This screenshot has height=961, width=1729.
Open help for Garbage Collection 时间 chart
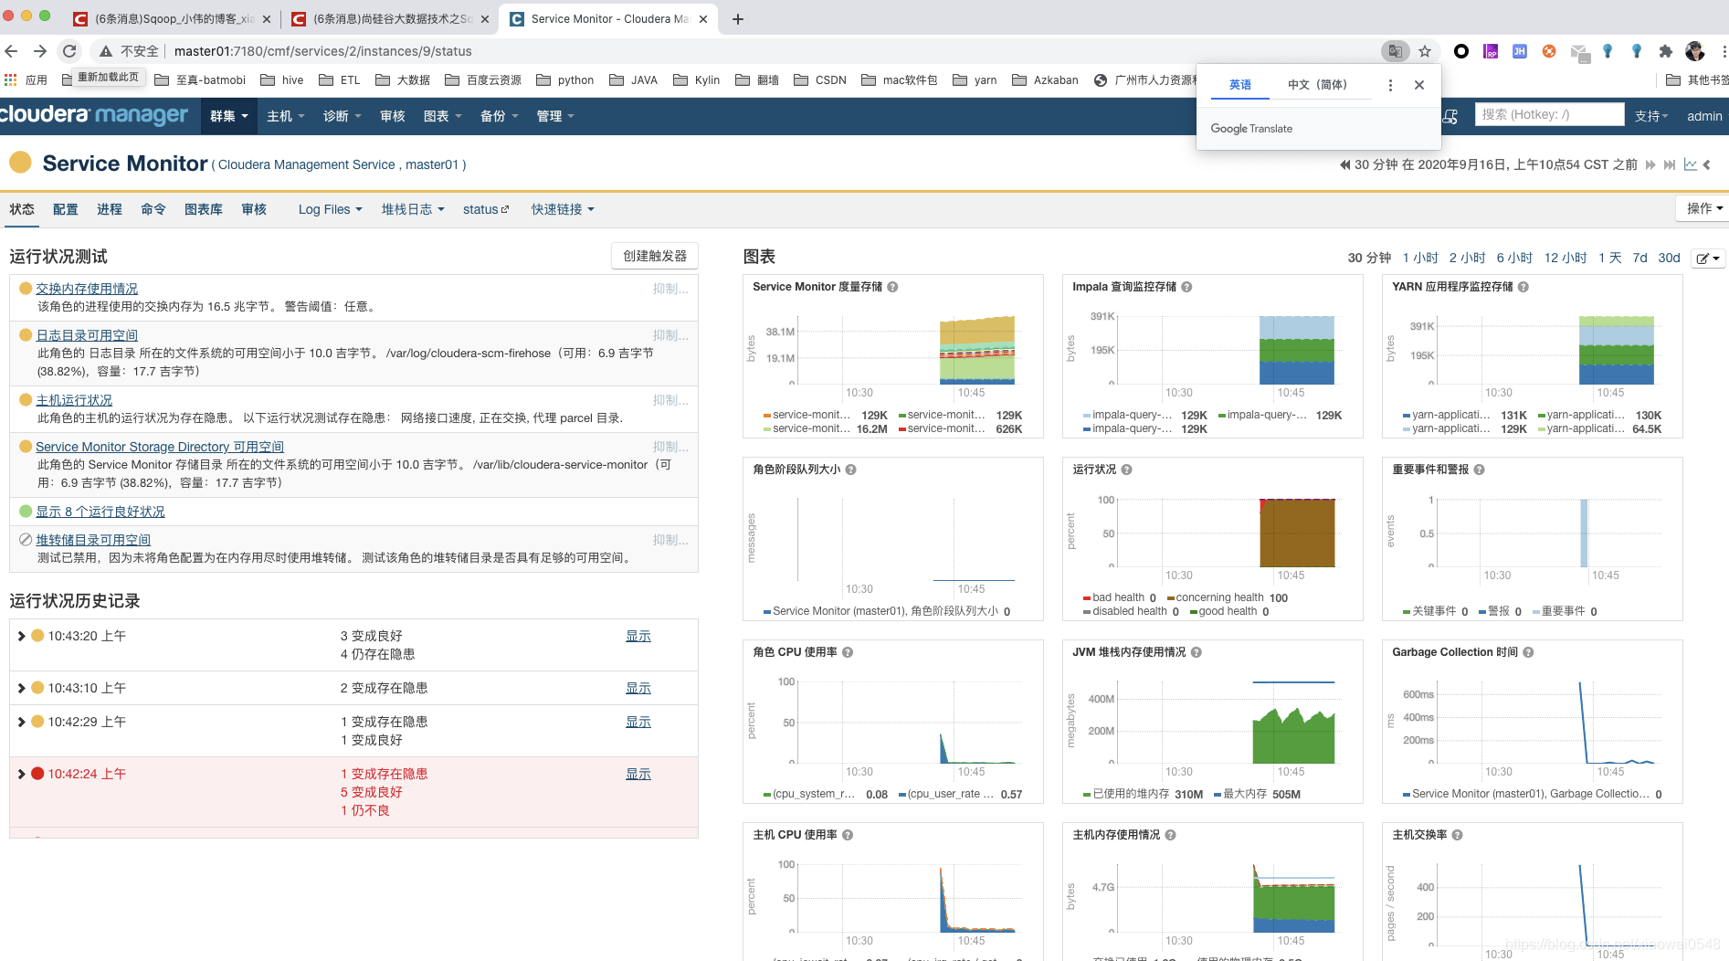point(1528,652)
